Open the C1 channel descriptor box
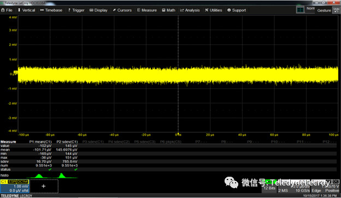The image size is (341, 198). point(15,186)
